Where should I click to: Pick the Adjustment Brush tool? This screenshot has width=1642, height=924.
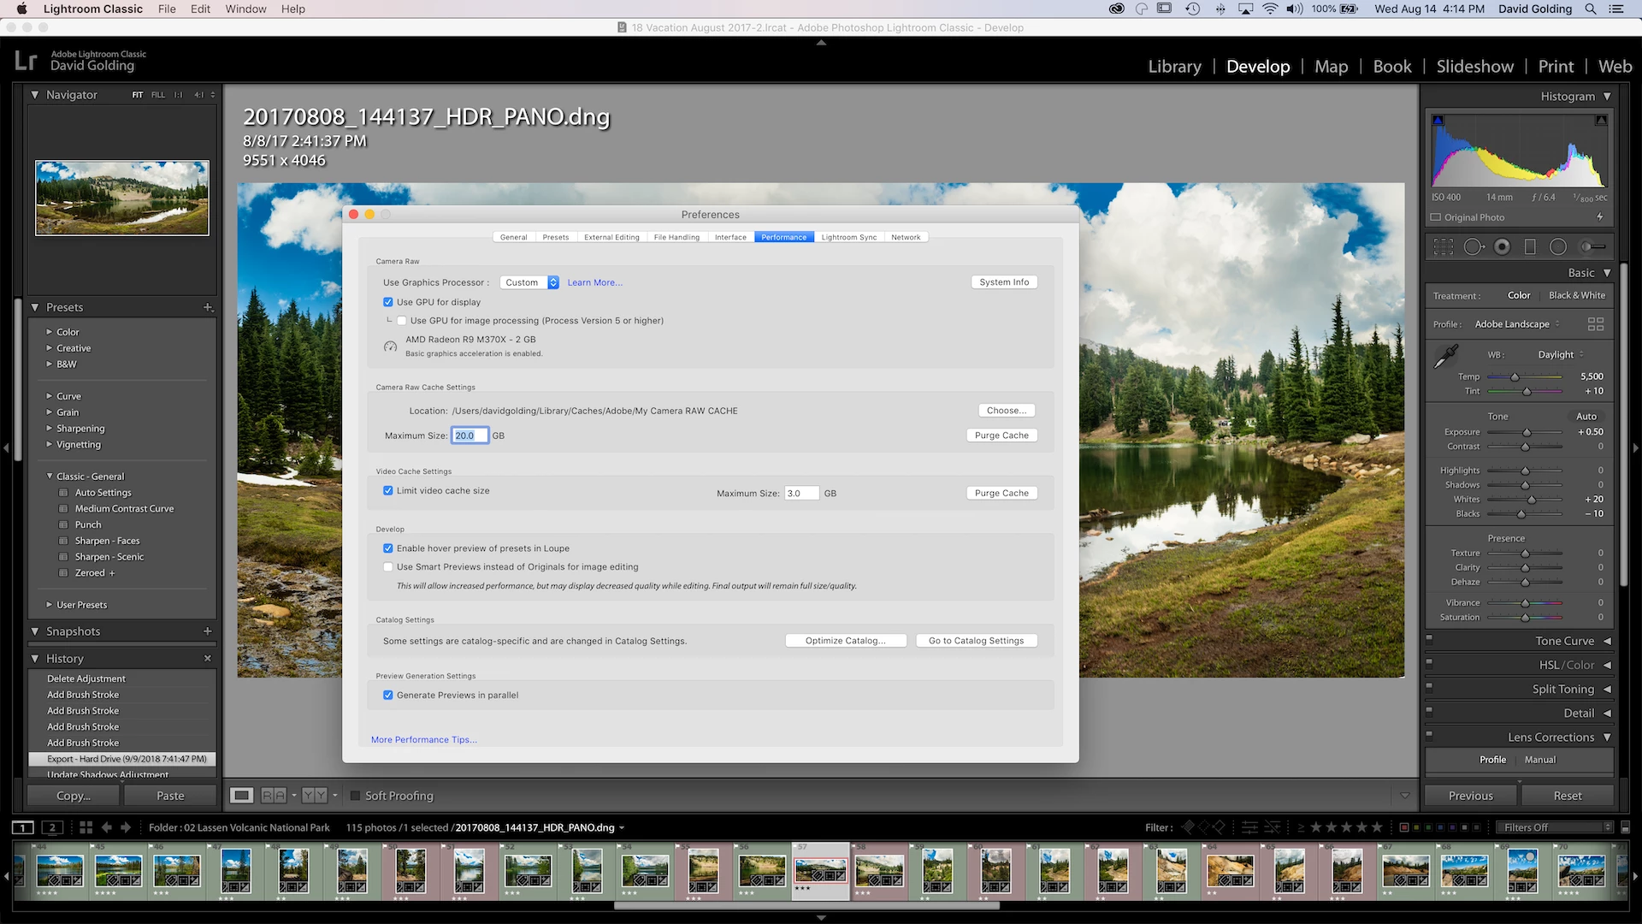click(x=1592, y=247)
